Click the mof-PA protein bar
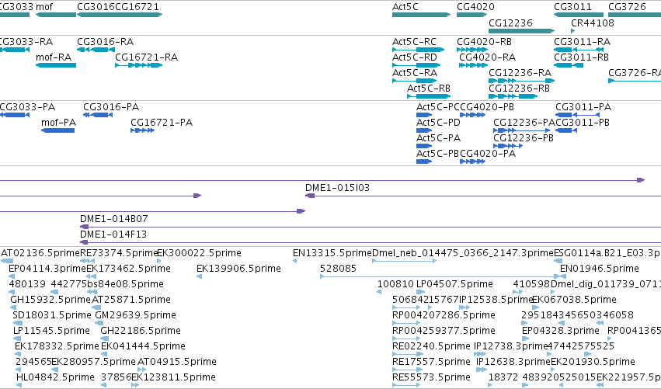The height and width of the screenshot is (389, 661). 57,130
